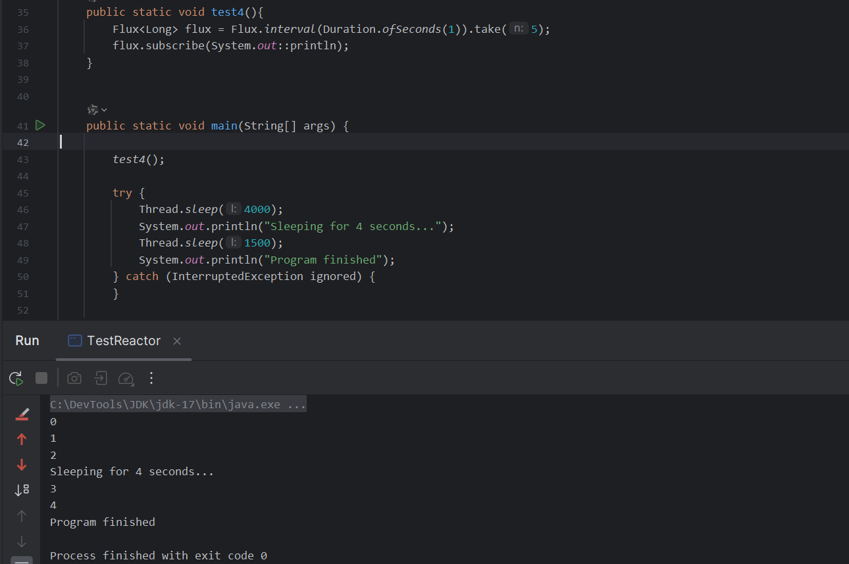Click the 'InterruptedException' text on line 50

pyautogui.click(x=238, y=276)
